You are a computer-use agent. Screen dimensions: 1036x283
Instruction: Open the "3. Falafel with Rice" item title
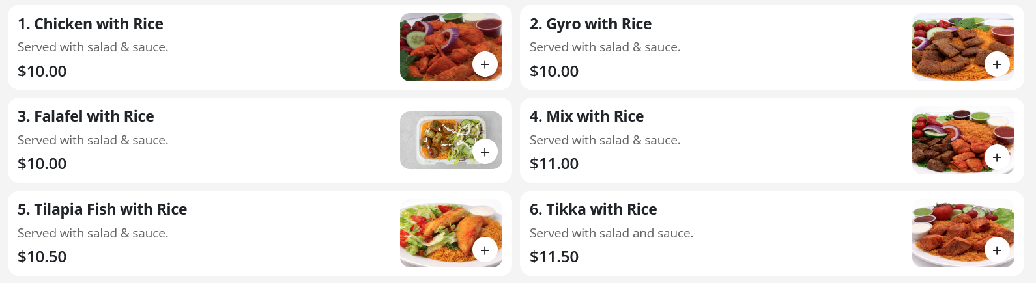(x=86, y=116)
